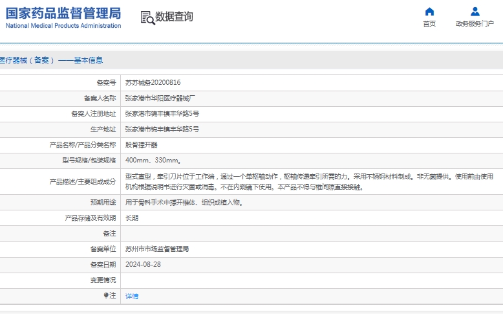
Task: Click the home (首页) house icon
Action: 429,12
